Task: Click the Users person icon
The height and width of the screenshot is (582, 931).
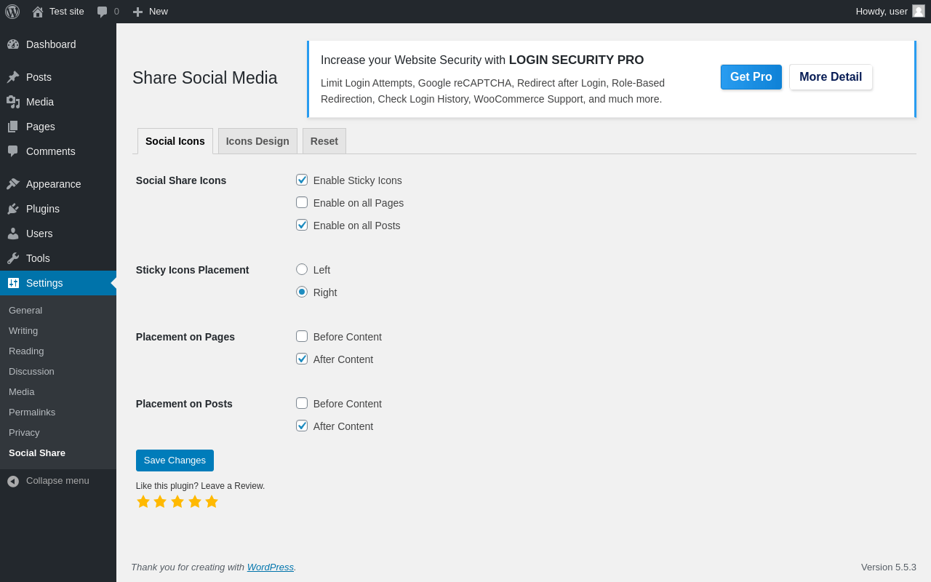Action: [x=13, y=234]
